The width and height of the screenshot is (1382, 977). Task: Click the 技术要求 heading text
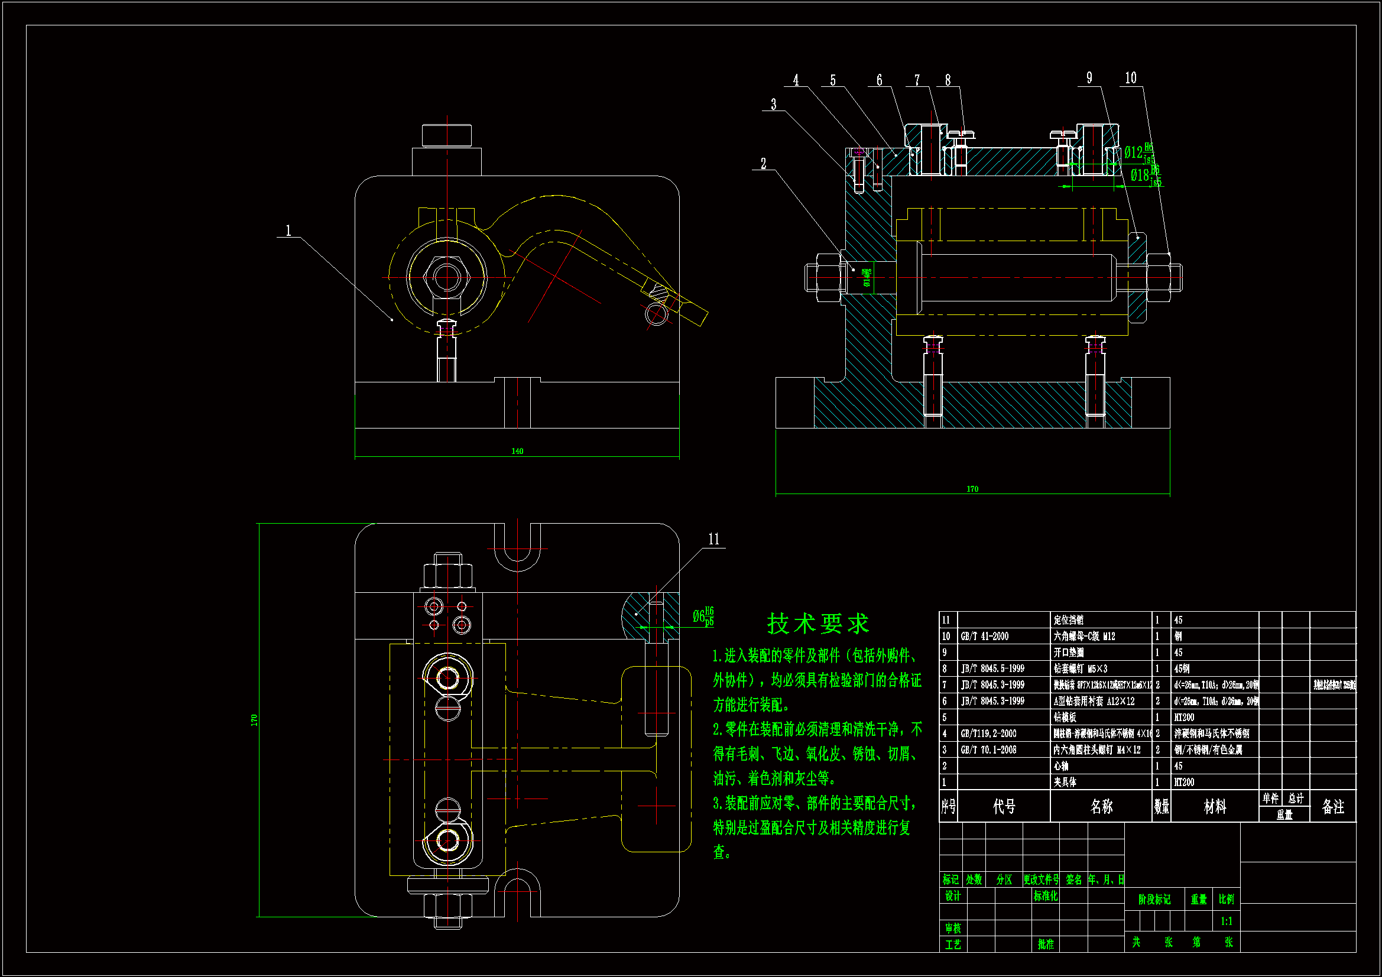[818, 624]
